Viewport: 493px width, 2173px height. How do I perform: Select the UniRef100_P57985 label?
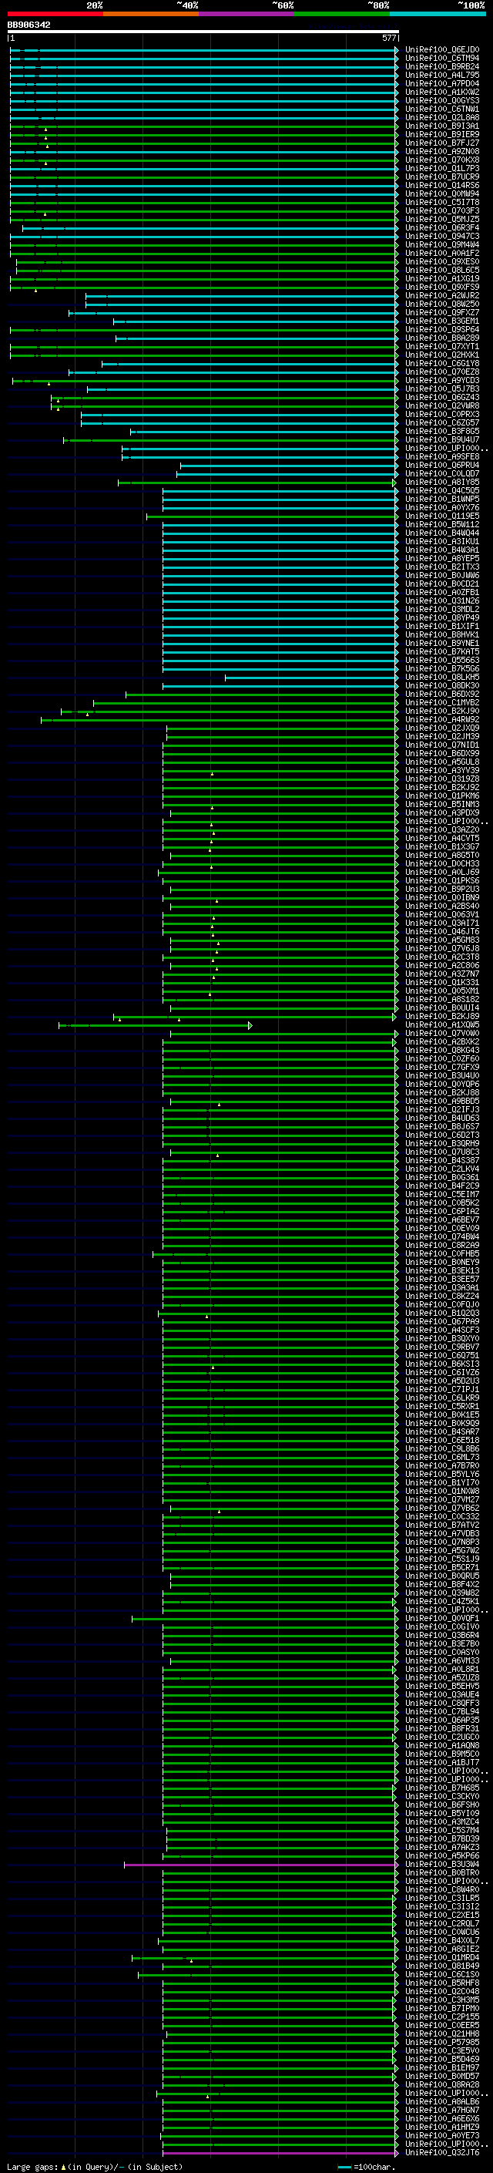coord(442,2041)
